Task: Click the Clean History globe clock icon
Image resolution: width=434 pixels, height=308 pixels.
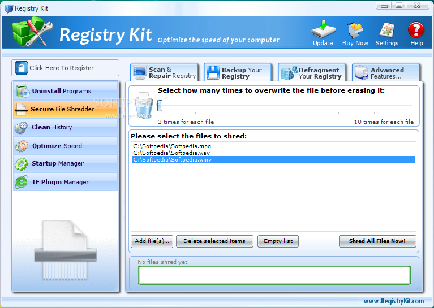Action: pyautogui.click(x=22, y=128)
